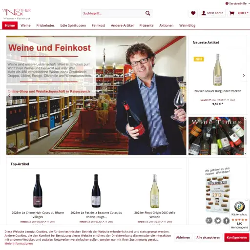Show next article in Neueste Artikel slider

[x=244, y=75]
